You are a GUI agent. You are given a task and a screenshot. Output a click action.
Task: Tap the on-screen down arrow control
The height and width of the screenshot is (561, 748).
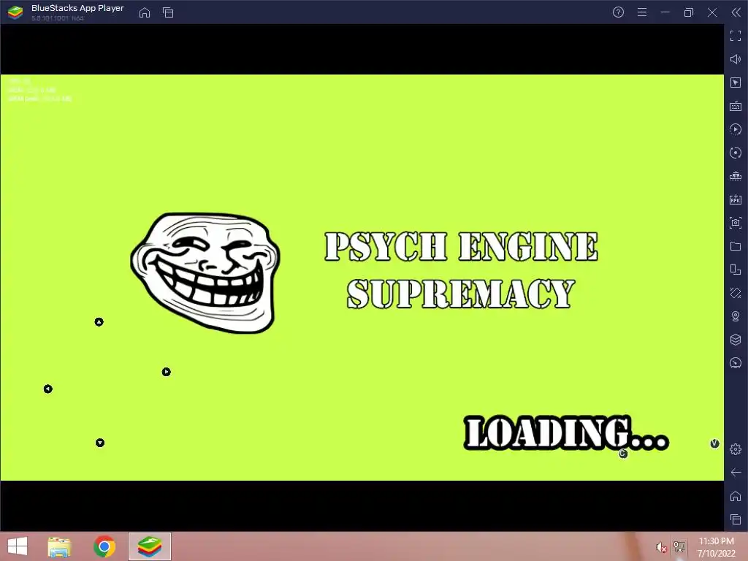pos(99,443)
